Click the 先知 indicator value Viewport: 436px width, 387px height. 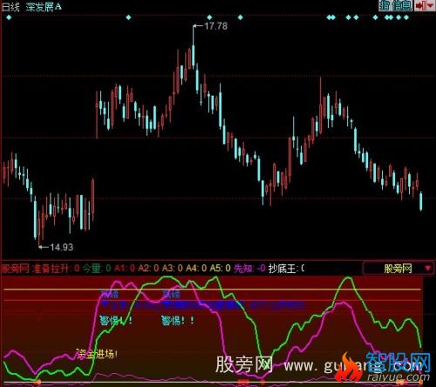click(x=249, y=268)
